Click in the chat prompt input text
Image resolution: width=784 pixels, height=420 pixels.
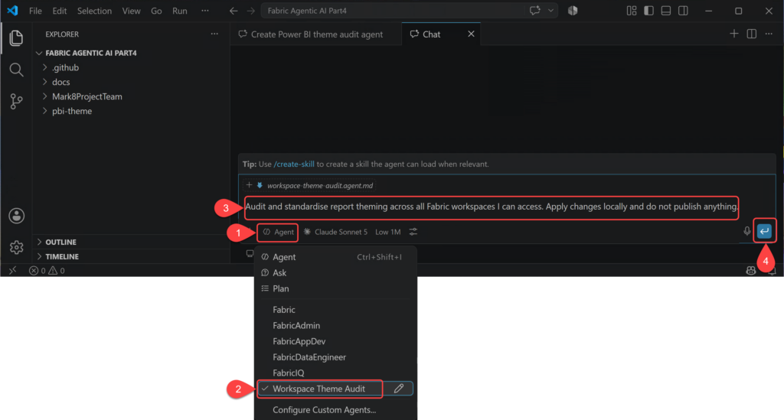point(492,207)
